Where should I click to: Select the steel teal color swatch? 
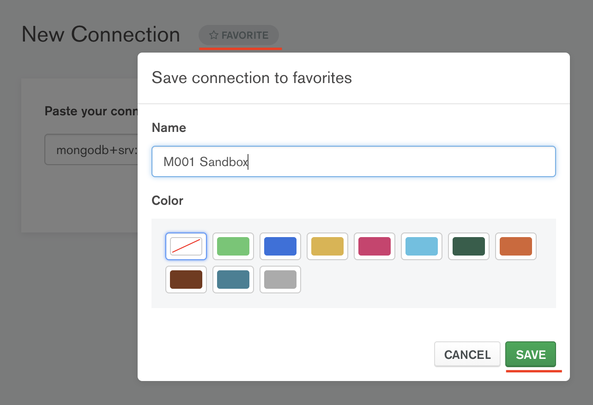click(233, 280)
